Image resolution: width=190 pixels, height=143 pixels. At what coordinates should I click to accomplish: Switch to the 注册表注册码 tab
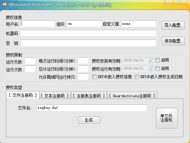pyautogui.click(x=89, y=95)
